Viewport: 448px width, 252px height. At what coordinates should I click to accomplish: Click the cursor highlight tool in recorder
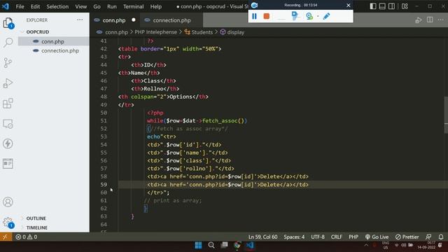pos(295,16)
